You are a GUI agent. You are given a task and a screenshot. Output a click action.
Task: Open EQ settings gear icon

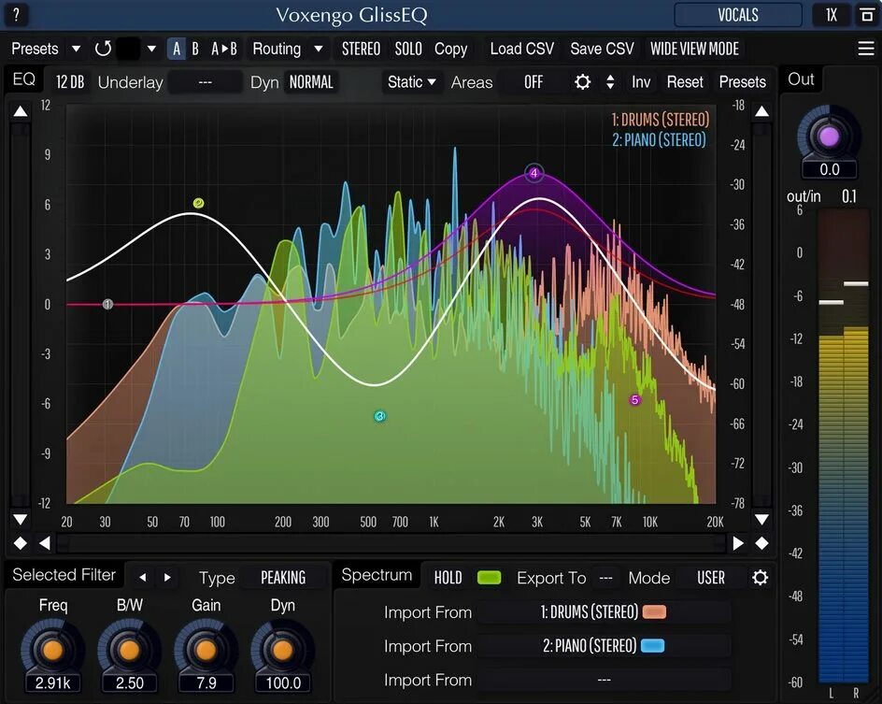[x=583, y=82]
